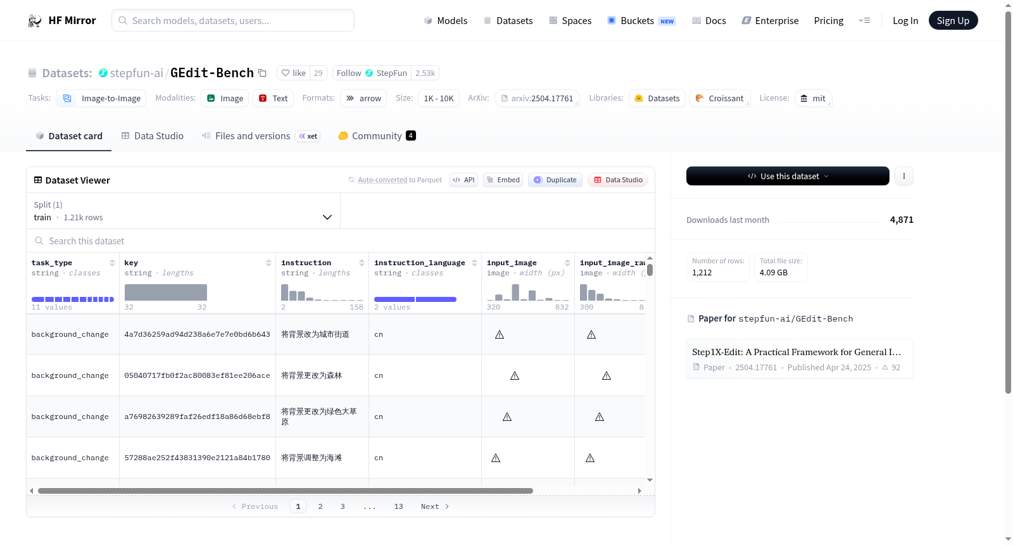
Task: Open the Image-to-Image task tag
Action: 101,98
